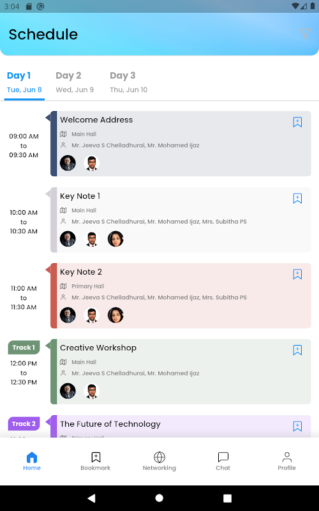Tap the first speaker avatar in Welcome Address

click(68, 163)
